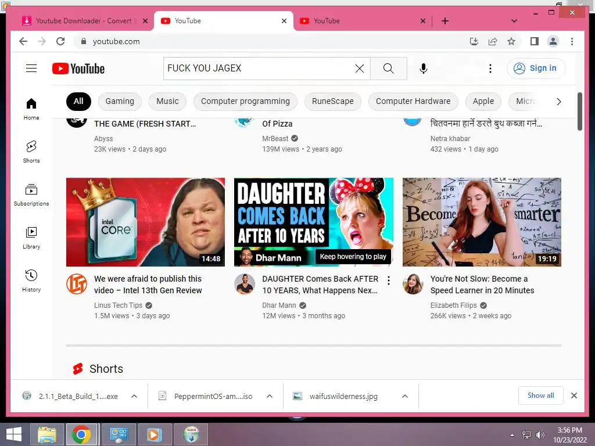Select the Computer Hardware filter chip
Viewport: 595px width, 446px height.
tap(413, 101)
